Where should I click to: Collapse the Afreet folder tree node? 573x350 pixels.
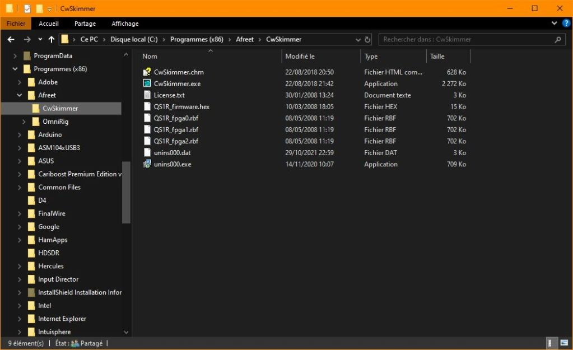coord(20,95)
